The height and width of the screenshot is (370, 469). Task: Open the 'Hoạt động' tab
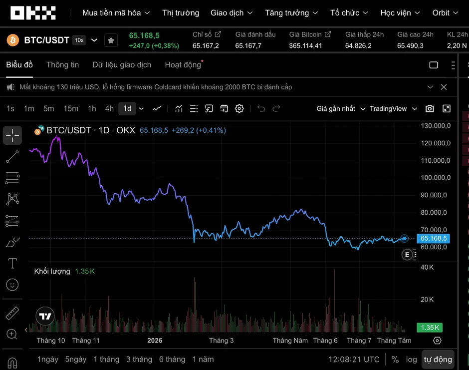(x=183, y=65)
